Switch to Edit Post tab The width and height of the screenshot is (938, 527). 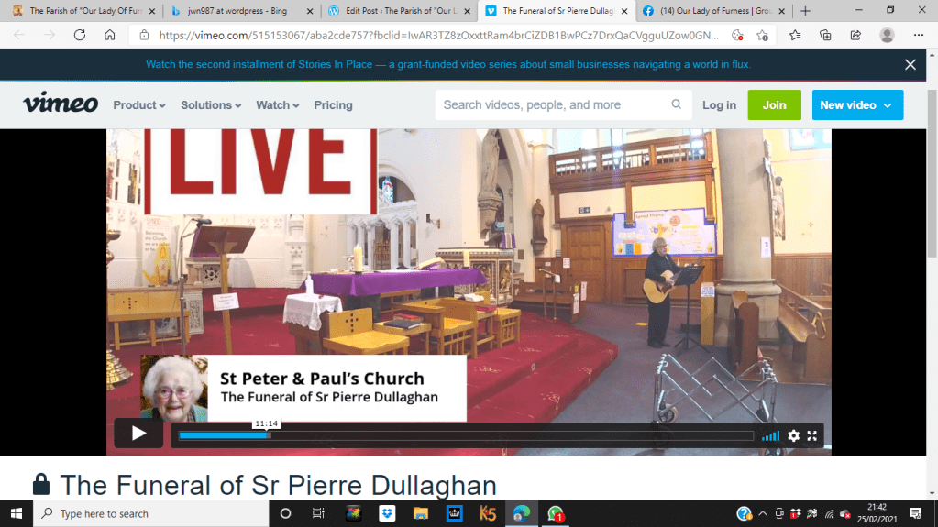coord(396,11)
